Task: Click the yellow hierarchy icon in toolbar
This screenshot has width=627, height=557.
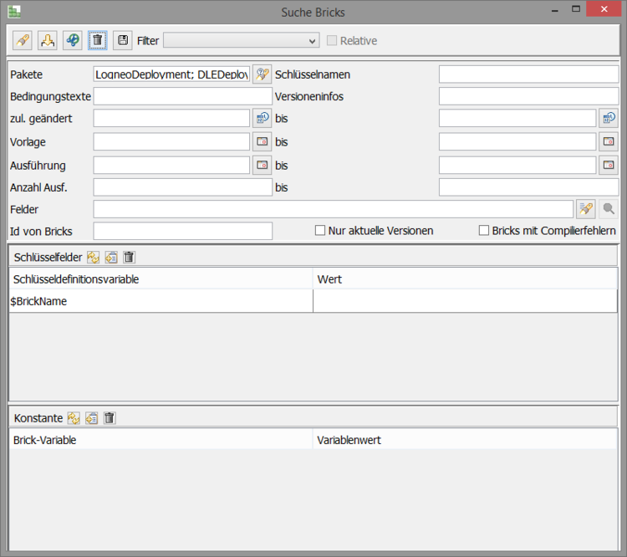Action: click(48, 40)
